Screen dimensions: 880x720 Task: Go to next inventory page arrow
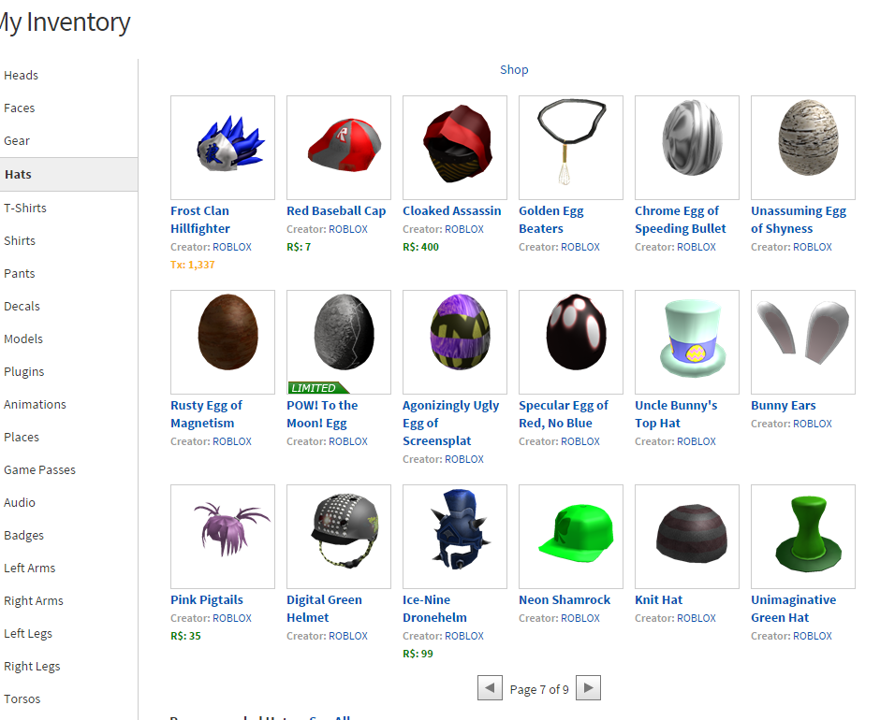(x=588, y=687)
